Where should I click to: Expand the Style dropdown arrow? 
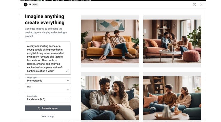(68, 90)
